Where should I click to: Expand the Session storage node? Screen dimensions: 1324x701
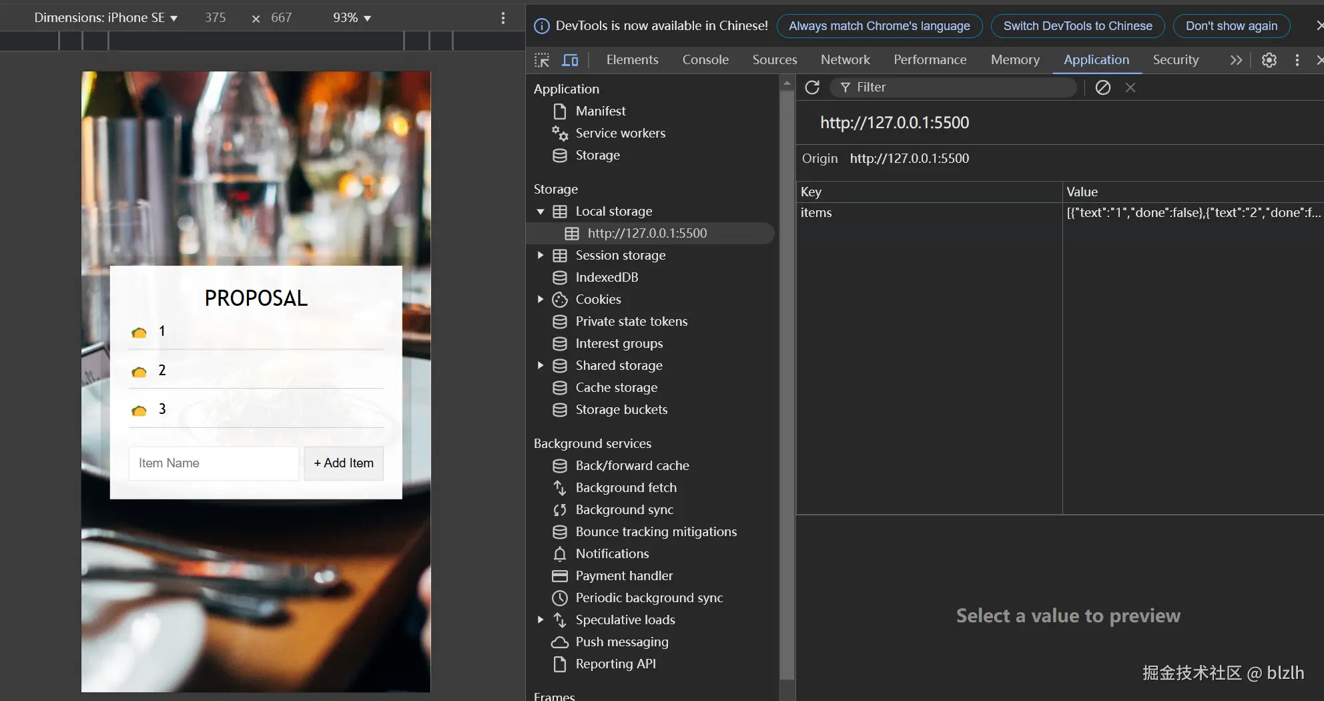pos(541,256)
